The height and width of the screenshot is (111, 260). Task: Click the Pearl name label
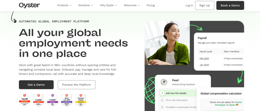coord(175,80)
